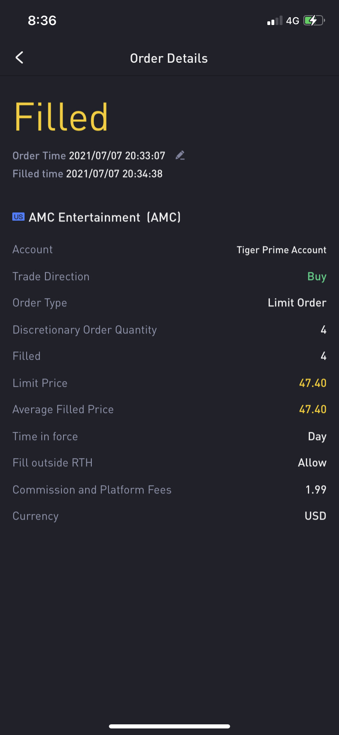Tap the Fill outside RTH Allow value

tap(312, 463)
